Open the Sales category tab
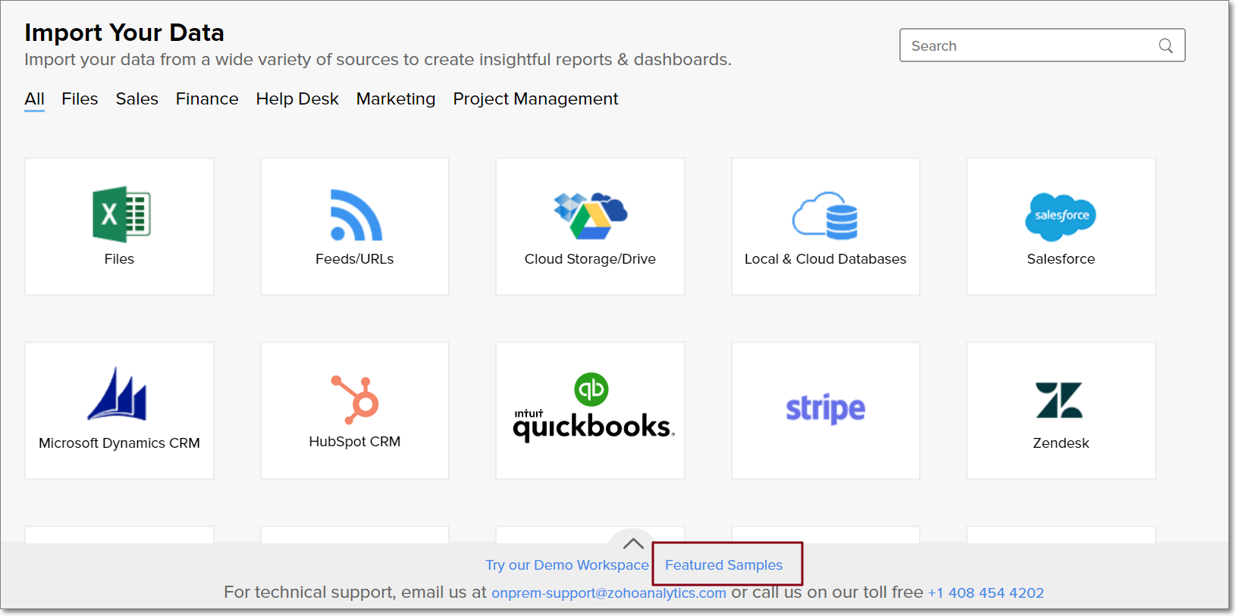Image resolution: width=1236 pixels, height=616 pixels. (137, 99)
